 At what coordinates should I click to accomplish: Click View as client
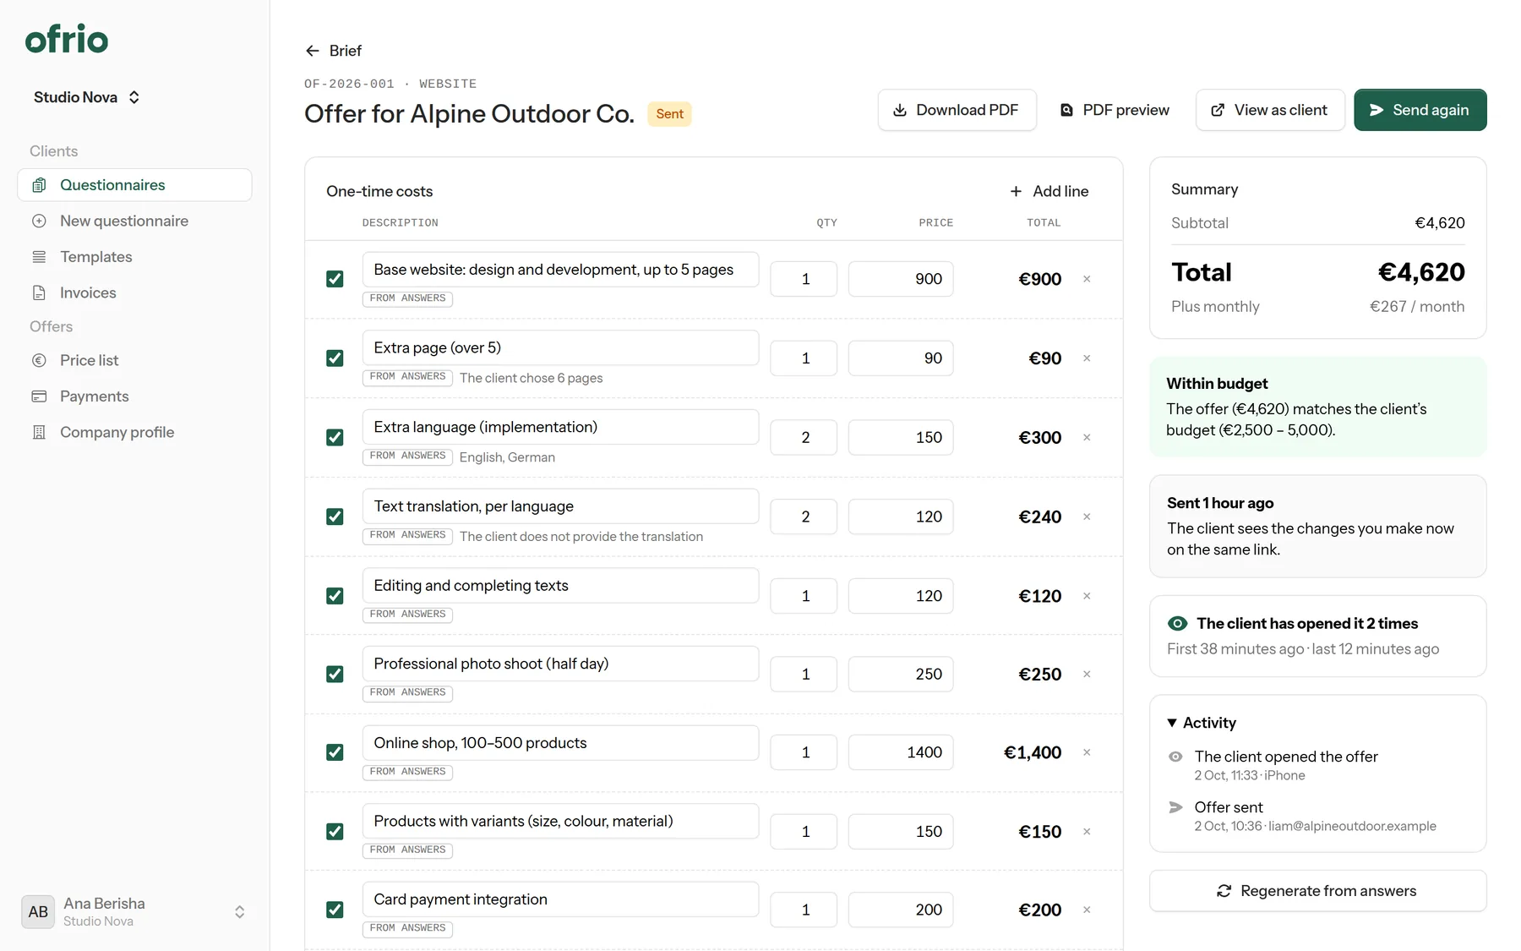click(1270, 110)
